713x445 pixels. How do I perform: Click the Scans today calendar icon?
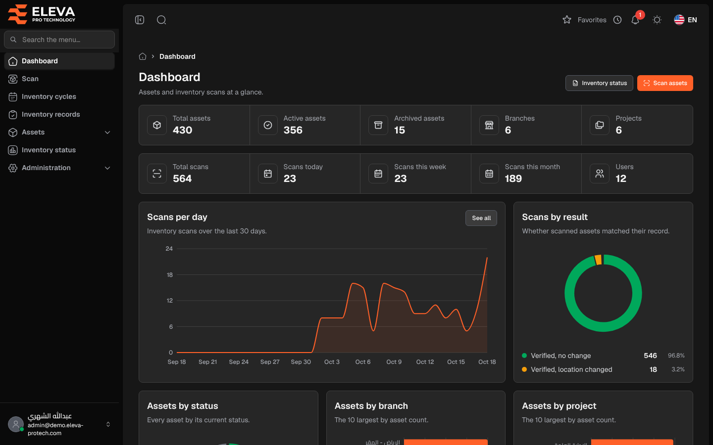268,174
